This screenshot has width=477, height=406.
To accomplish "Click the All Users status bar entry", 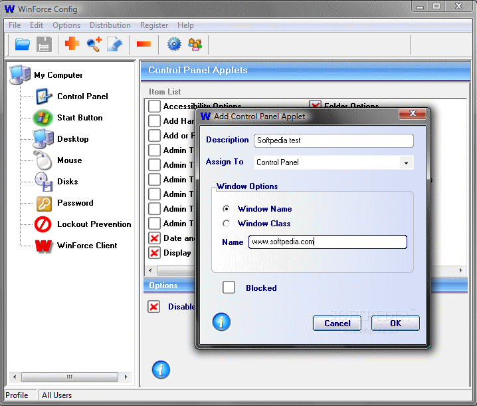I will tap(57, 395).
